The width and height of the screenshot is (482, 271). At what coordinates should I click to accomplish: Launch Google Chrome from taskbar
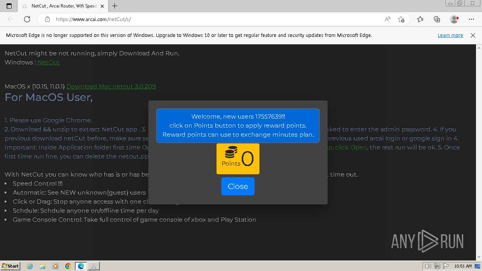click(68, 266)
